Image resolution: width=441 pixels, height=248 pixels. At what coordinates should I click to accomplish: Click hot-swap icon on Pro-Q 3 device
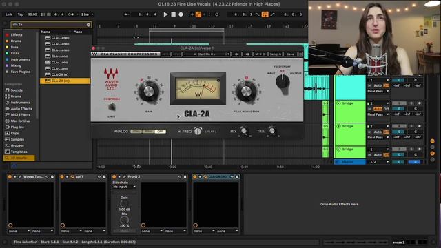[180, 176]
